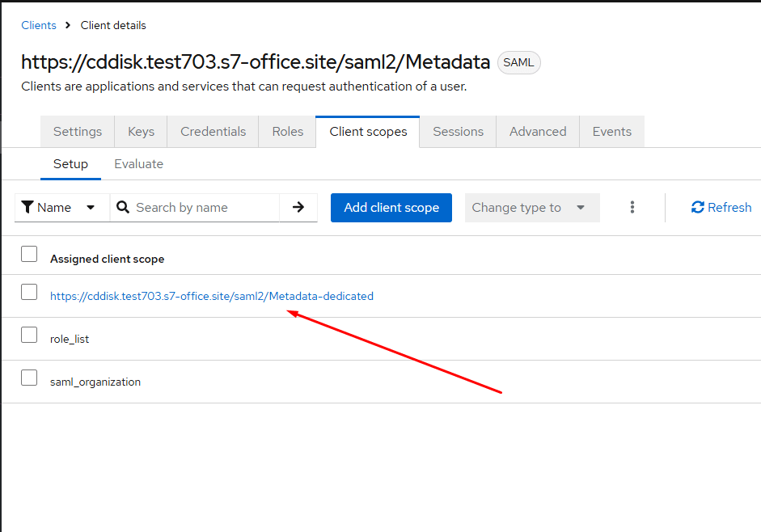Open the Metadata-dedicated scope link
The height and width of the screenshot is (532, 761).
coord(212,296)
